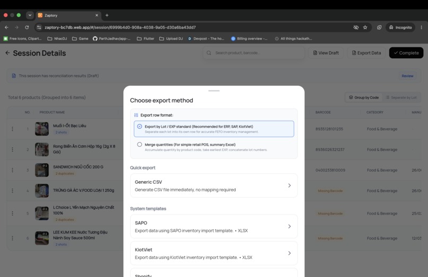Click the Export Data button
The image size is (428, 277).
pos(366,53)
